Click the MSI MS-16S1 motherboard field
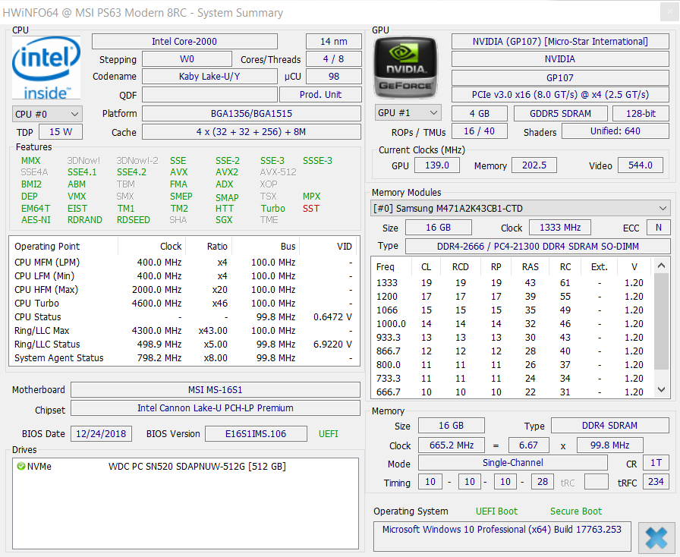The width and height of the screenshot is (680, 557). 215,389
